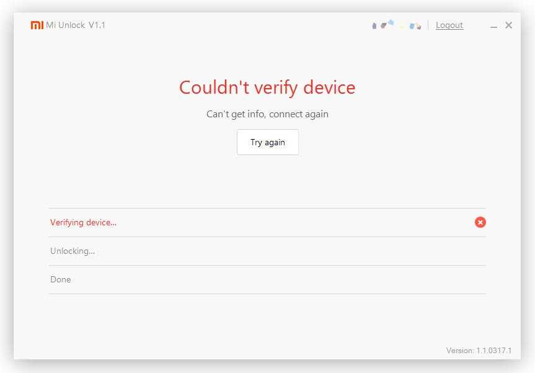Click the vertical divider left of Logout
This screenshot has width=535, height=373.
[428, 25]
